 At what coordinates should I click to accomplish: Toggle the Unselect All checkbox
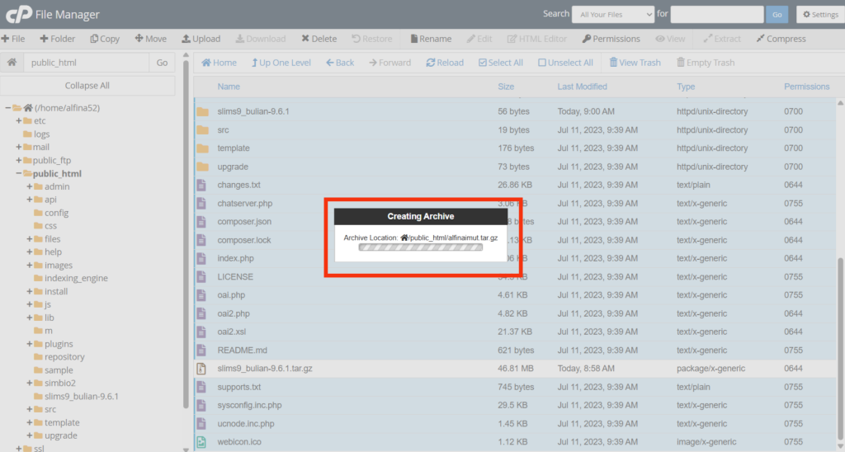542,63
